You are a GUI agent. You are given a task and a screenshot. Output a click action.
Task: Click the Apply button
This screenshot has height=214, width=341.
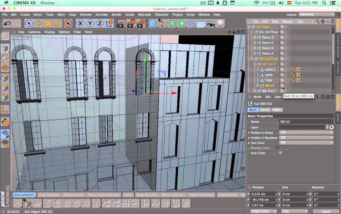coord(326,211)
